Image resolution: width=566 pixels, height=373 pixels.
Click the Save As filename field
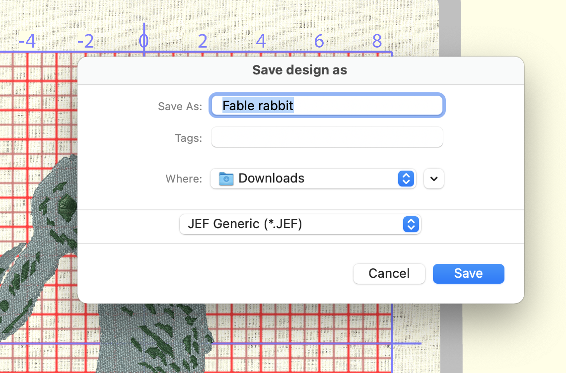tap(327, 106)
